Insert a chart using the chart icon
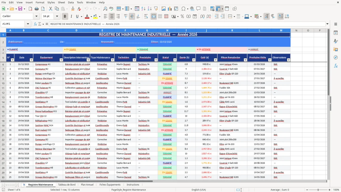The height and width of the screenshot is (192, 341). click(170, 9)
